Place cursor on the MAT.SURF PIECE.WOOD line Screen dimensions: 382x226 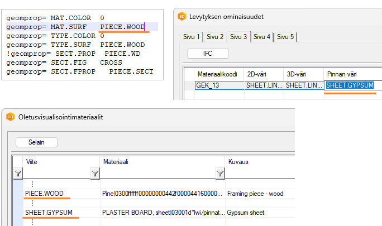[x=78, y=27]
